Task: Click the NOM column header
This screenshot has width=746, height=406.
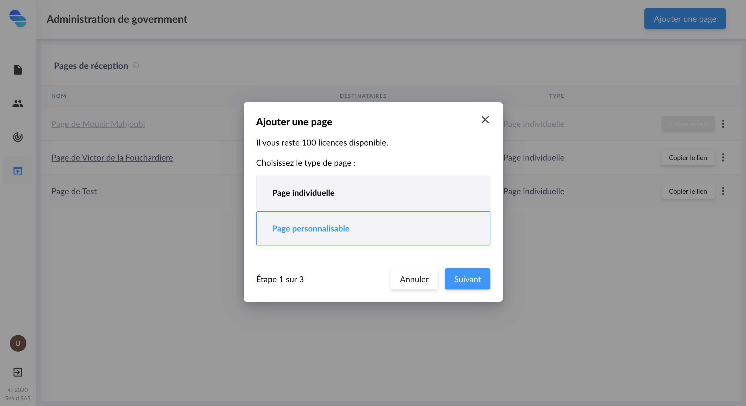Action: [x=59, y=96]
